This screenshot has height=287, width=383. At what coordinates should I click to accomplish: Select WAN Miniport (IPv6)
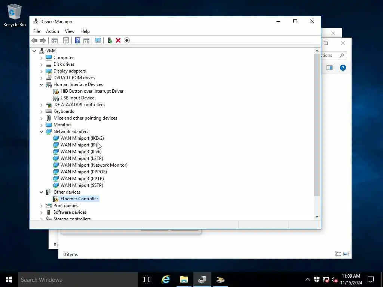[81, 152]
